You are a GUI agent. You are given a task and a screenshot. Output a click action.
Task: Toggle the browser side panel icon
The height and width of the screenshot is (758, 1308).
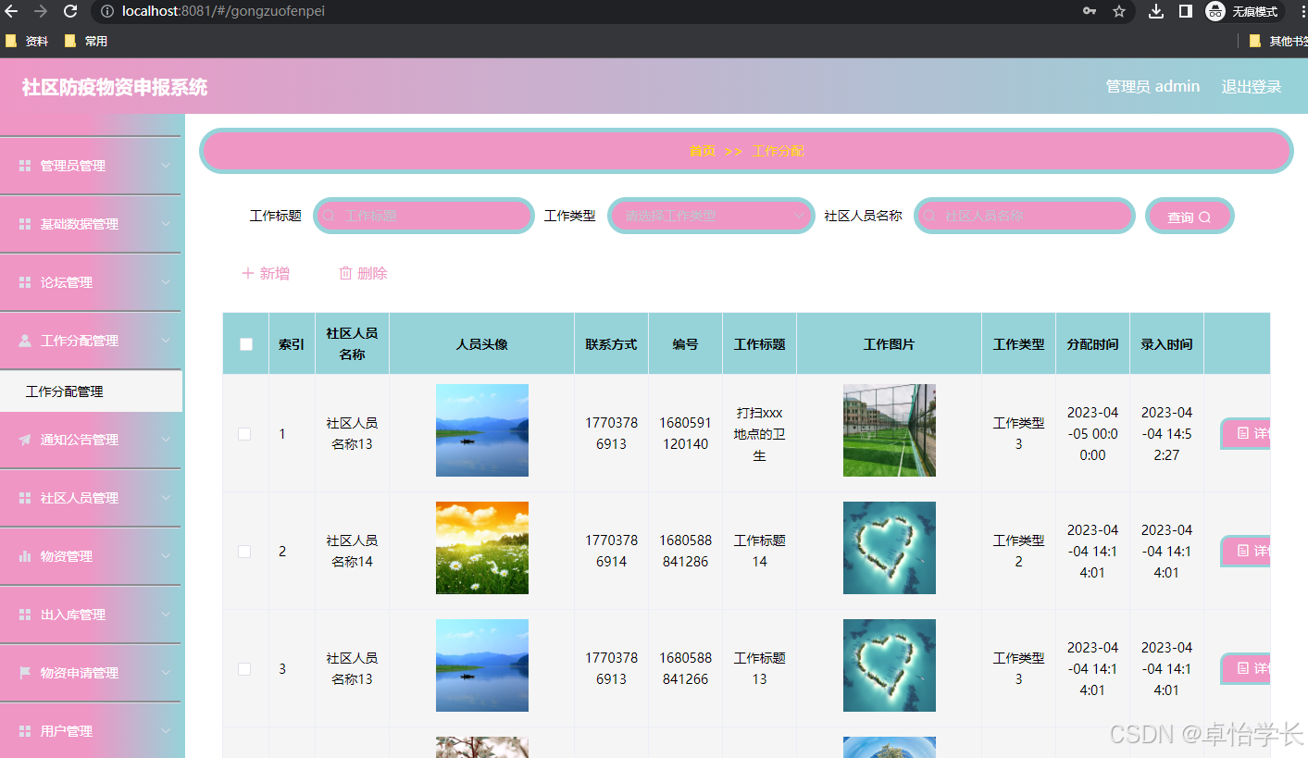point(1185,11)
